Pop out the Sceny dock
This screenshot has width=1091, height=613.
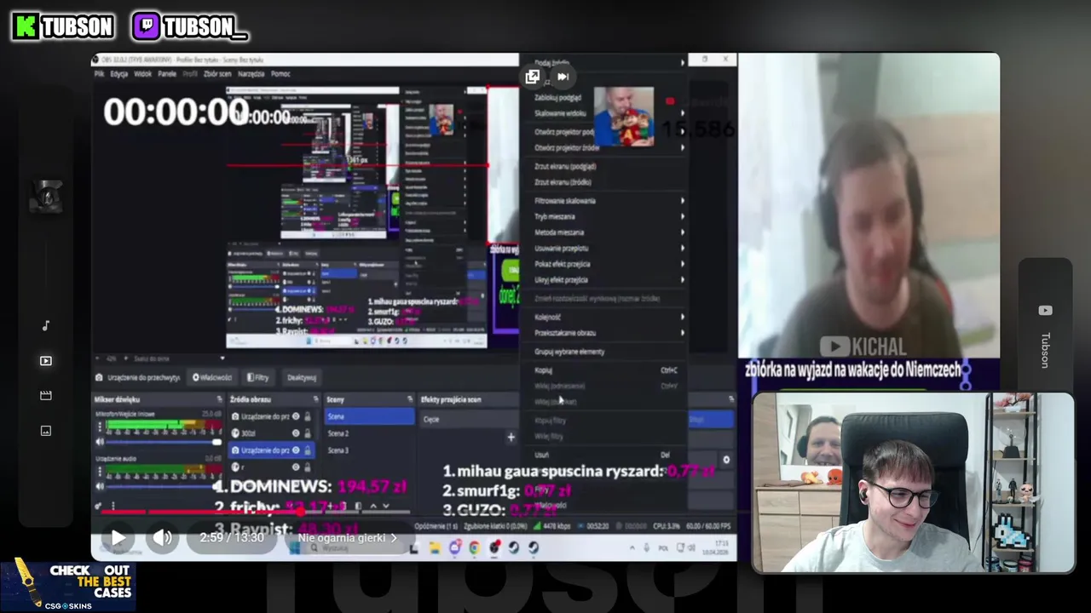click(410, 398)
